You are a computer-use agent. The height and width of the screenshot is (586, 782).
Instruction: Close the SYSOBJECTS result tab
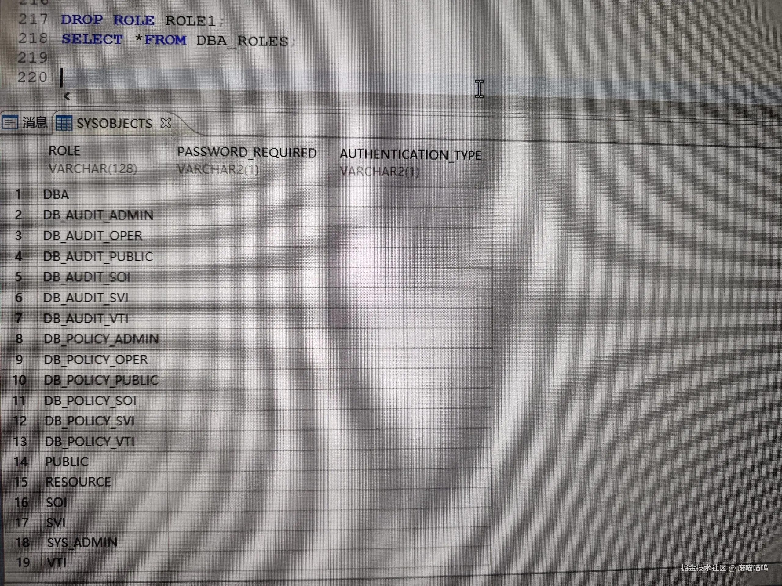coord(166,123)
